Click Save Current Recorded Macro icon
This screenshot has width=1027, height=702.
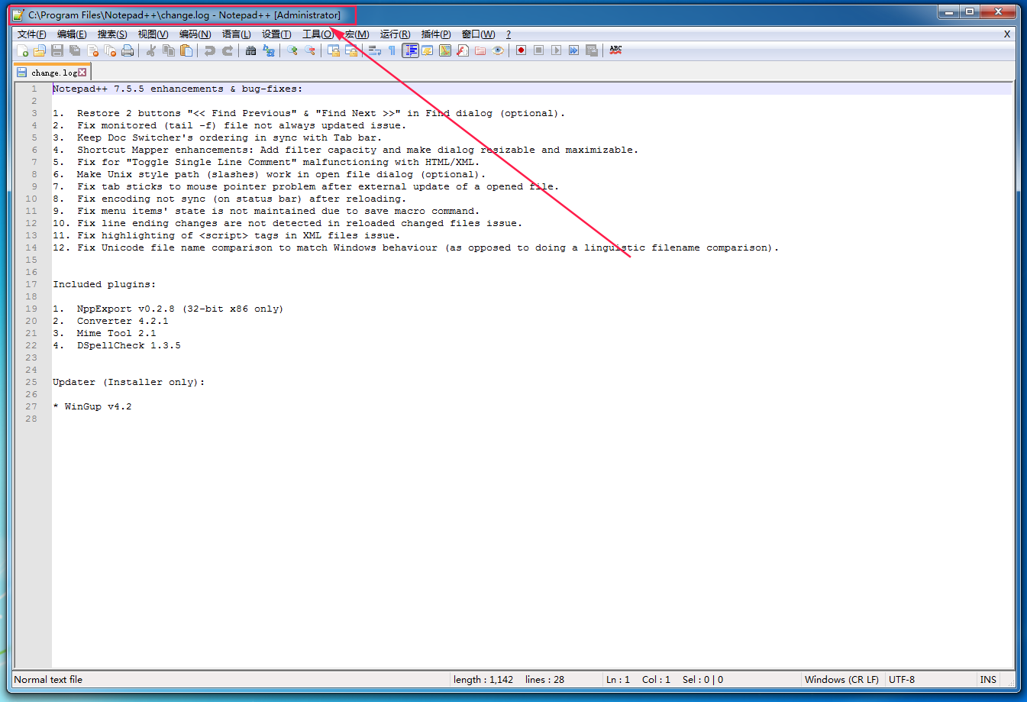point(592,50)
